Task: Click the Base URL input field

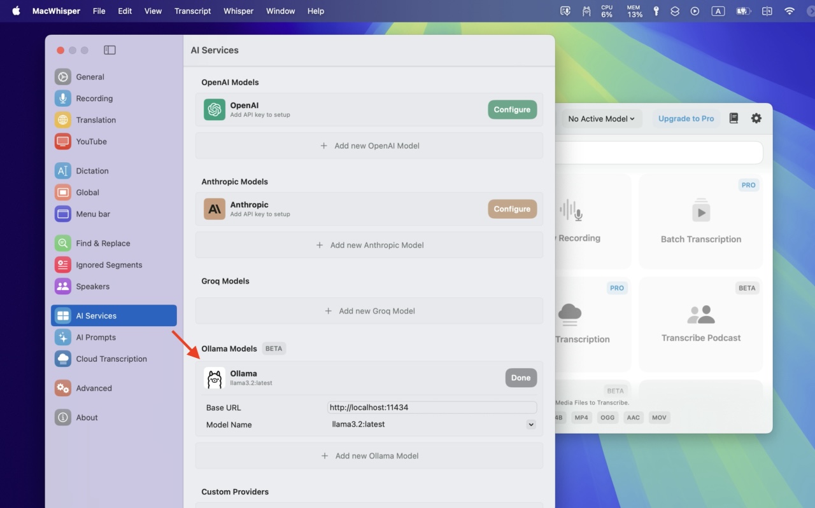Action: coord(432,408)
